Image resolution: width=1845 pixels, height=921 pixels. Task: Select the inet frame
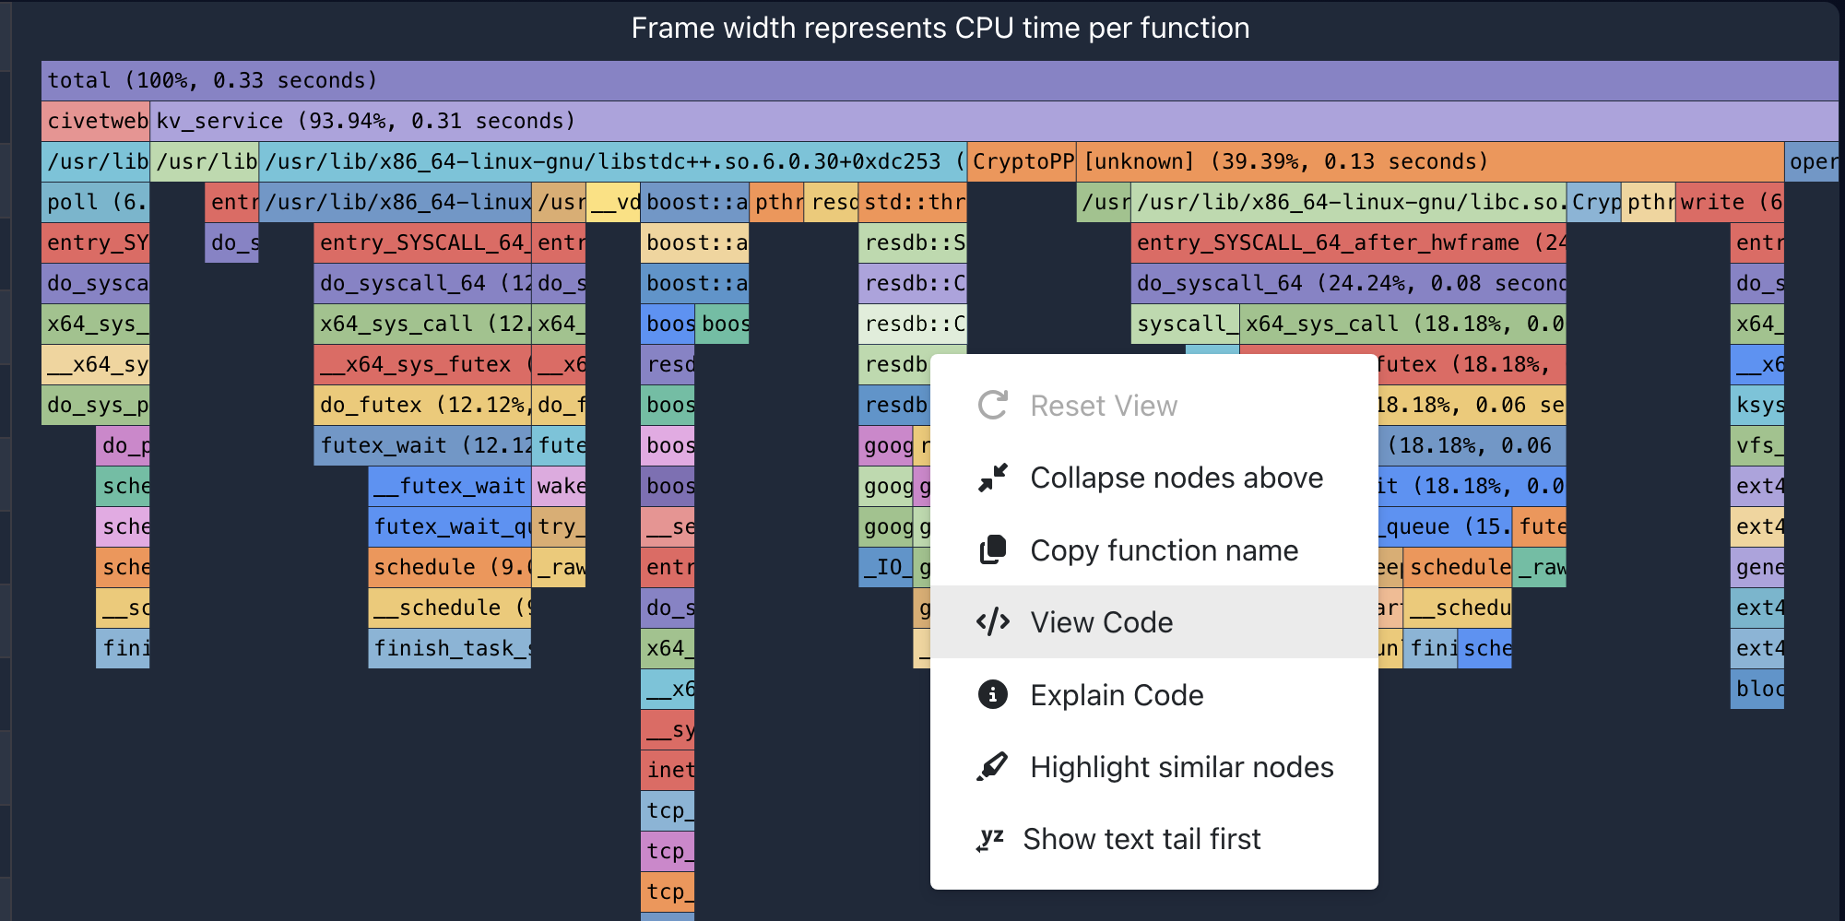click(x=668, y=770)
